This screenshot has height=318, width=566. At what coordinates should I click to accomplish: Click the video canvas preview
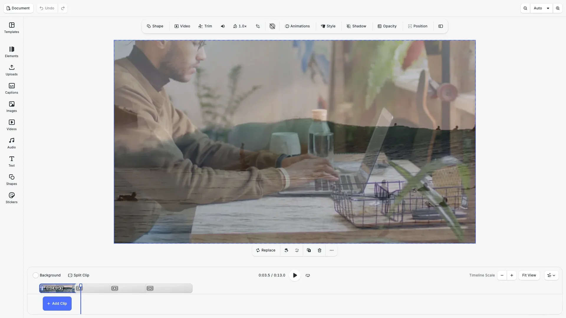pos(295,142)
